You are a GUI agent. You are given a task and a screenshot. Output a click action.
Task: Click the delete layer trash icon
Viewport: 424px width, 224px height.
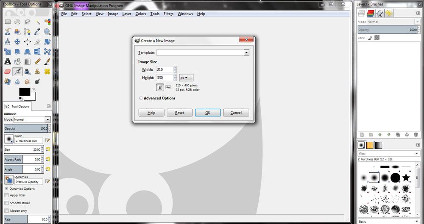[416, 135]
